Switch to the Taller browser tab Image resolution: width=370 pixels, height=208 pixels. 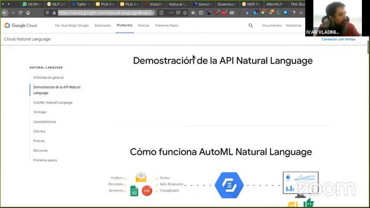81,4
